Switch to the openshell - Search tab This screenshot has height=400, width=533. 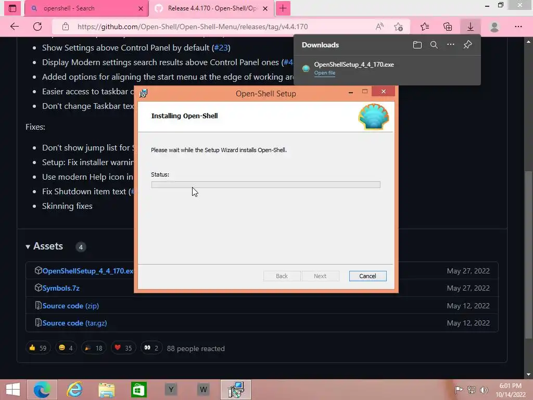tap(86, 8)
